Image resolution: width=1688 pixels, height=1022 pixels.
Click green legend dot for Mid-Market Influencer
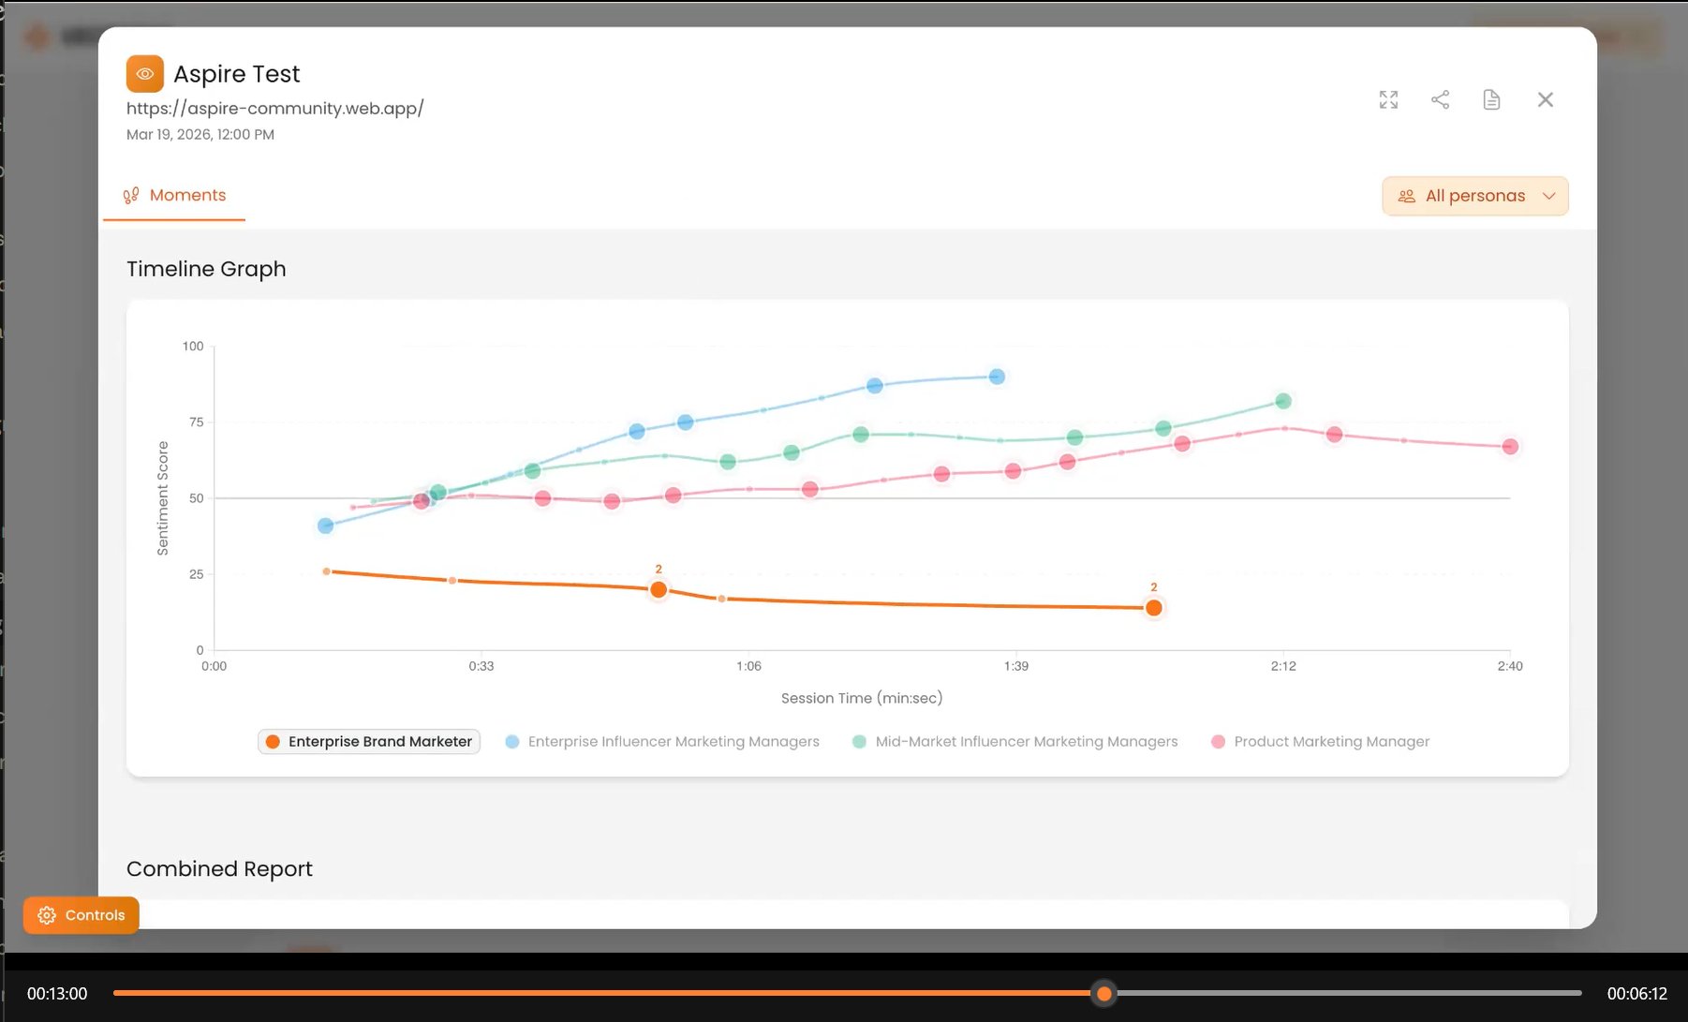pyautogui.click(x=859, y=741)
